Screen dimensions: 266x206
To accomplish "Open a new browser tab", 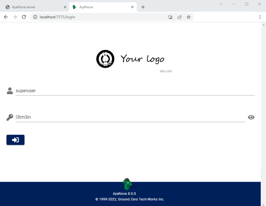I will (x=143, y=7).
